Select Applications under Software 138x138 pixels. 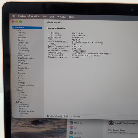click(x=24, y=106)
